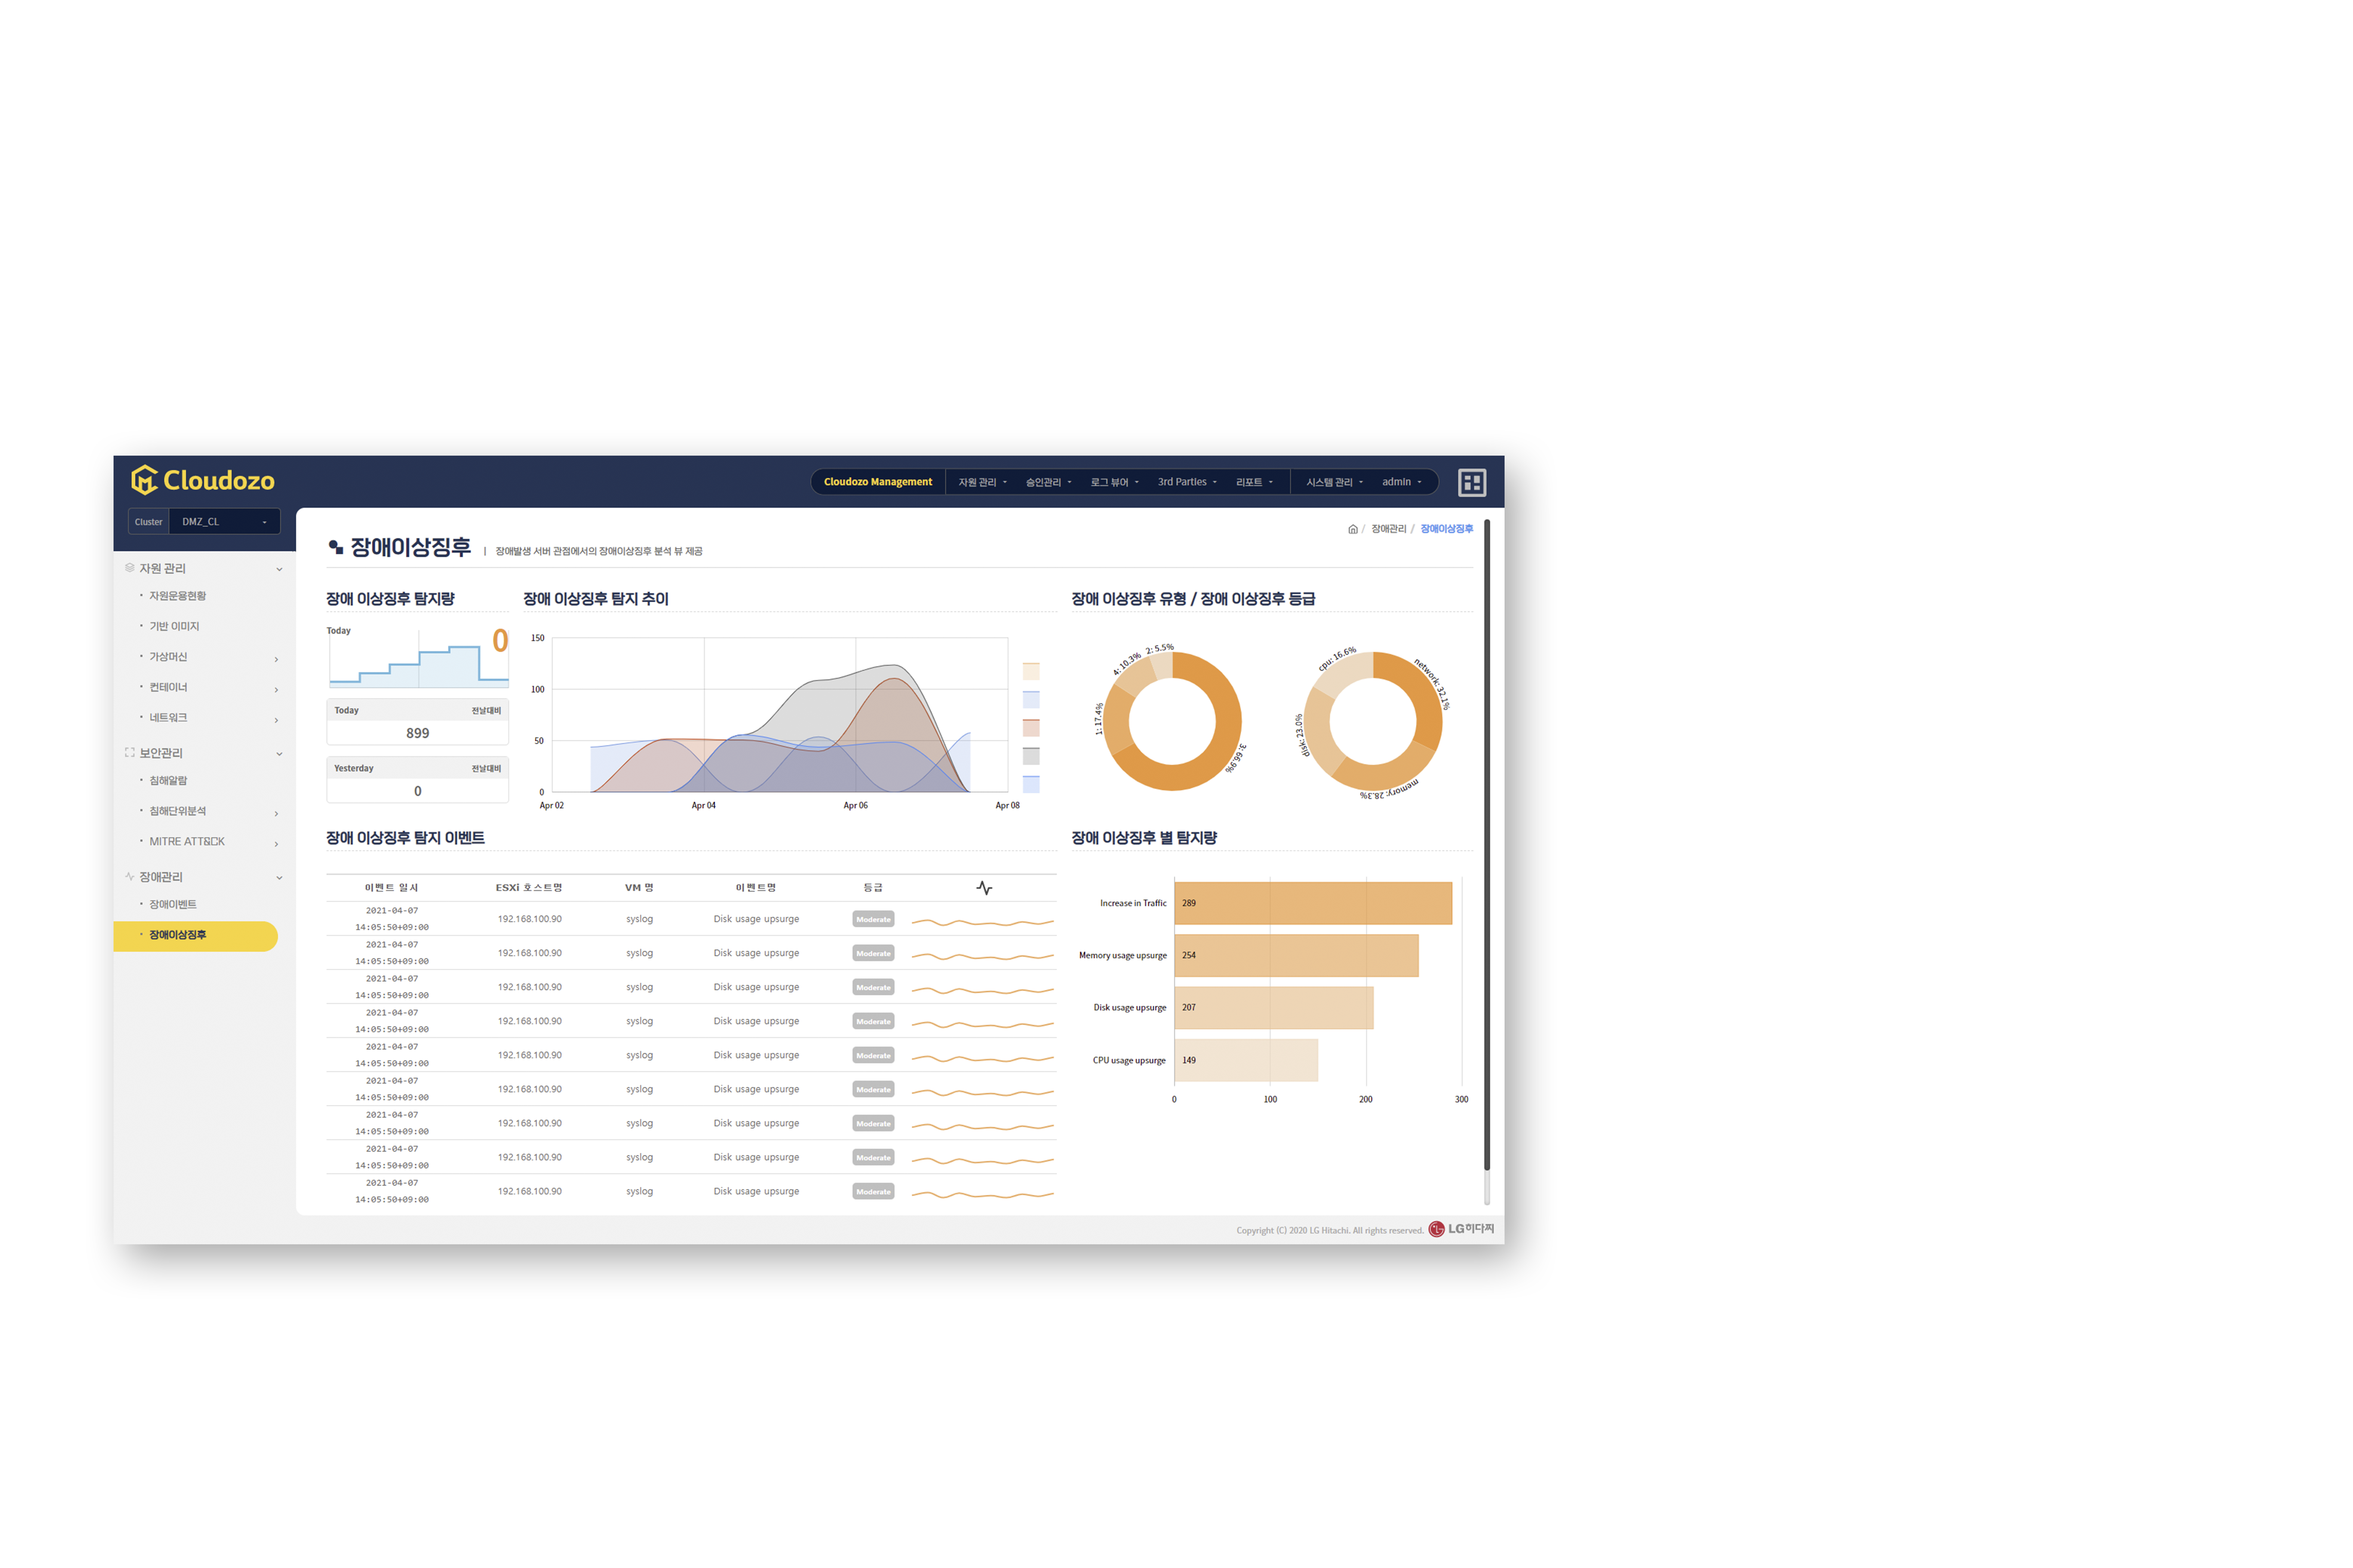Viewport: 2353px width, 1568px height.
Task: Click the 자원 관리 sidebar section icon
Action: [129, 568]
